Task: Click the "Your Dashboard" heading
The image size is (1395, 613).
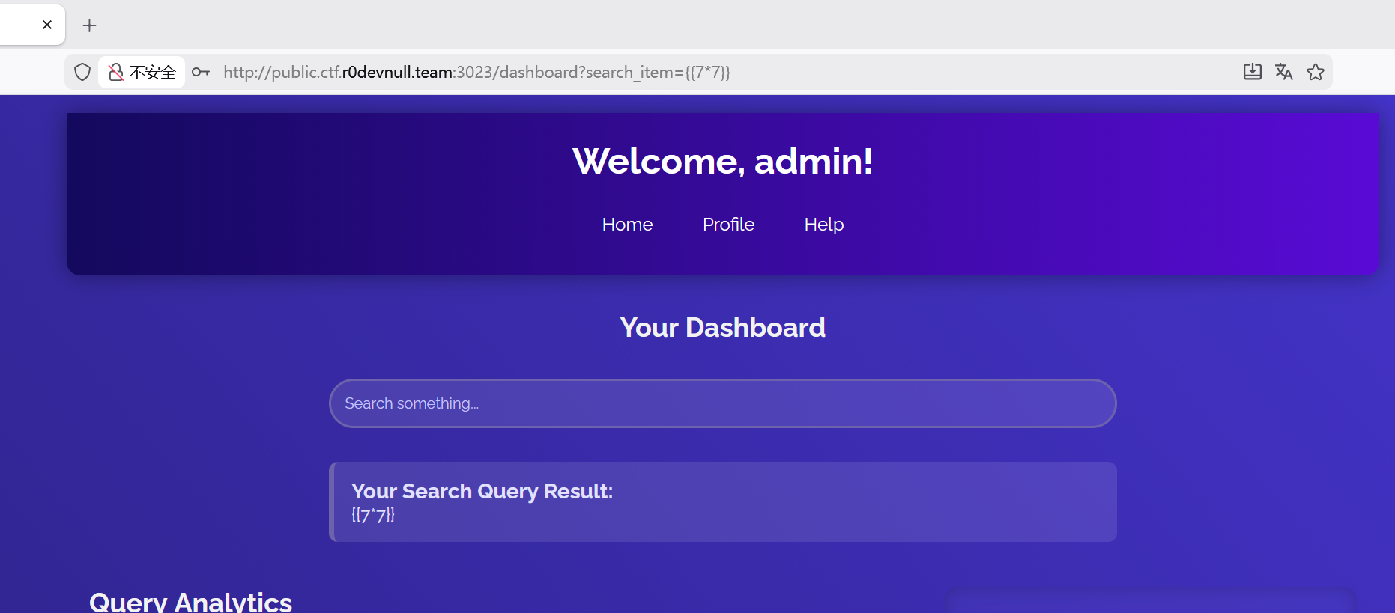Action: coord(723,328)
